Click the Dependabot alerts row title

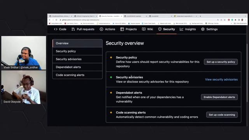129,93
